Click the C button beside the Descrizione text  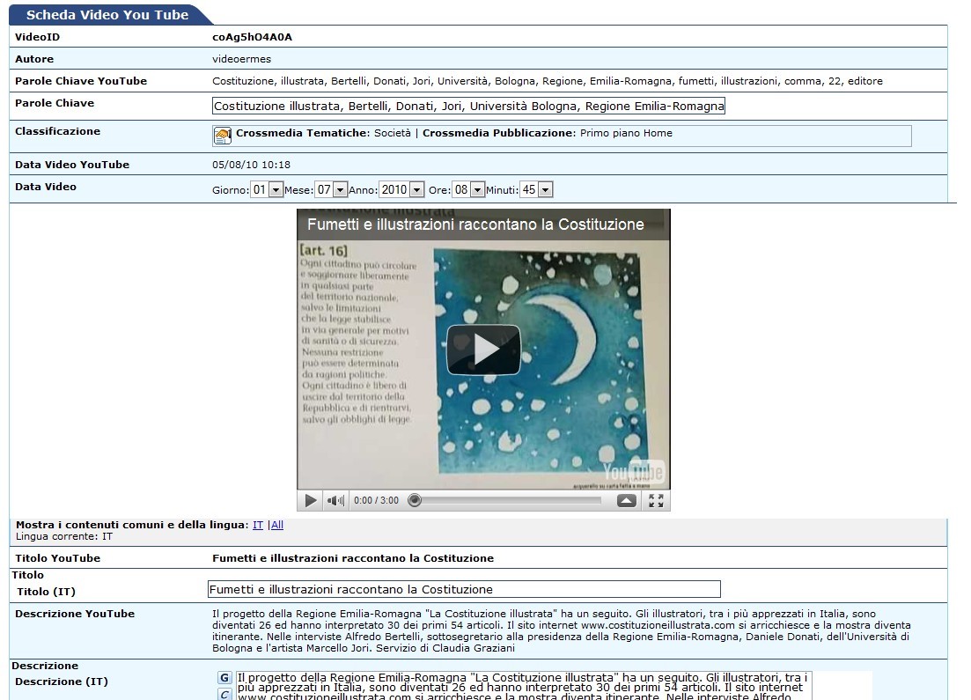click(224, 695)
